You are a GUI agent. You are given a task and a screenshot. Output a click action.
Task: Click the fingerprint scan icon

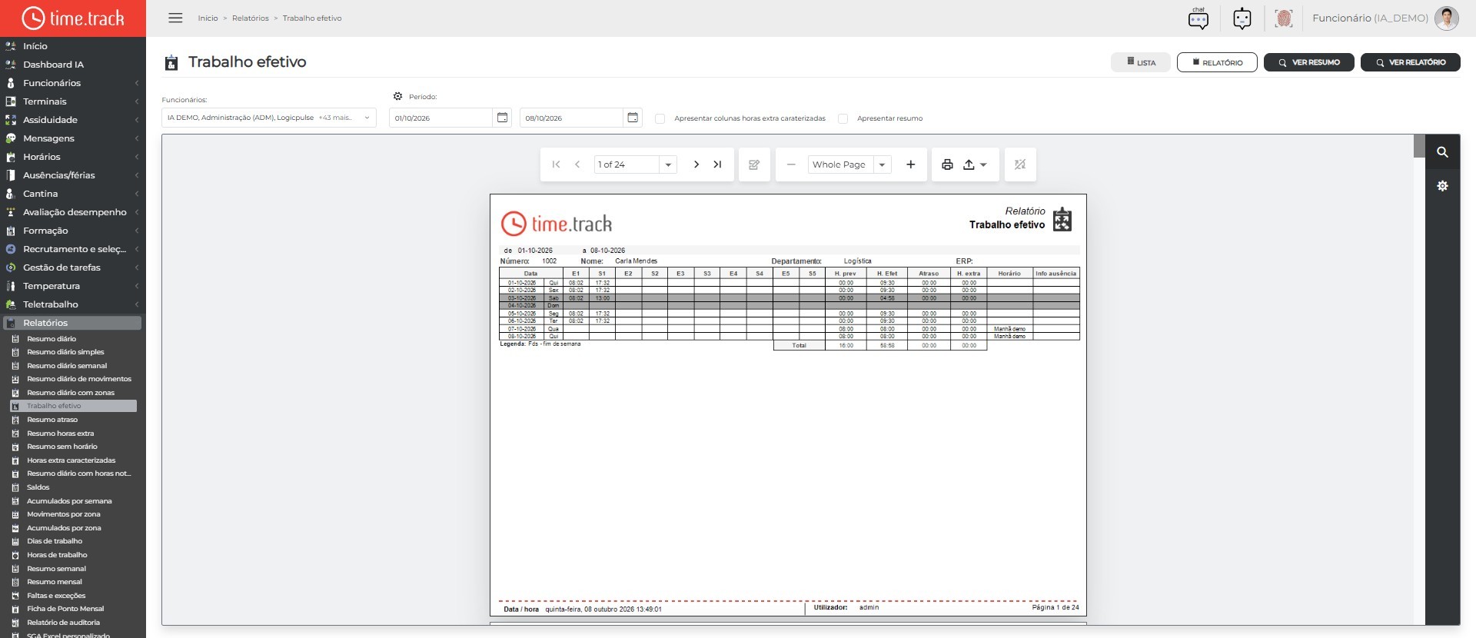pyautogui.click(x=1284, y=18)
